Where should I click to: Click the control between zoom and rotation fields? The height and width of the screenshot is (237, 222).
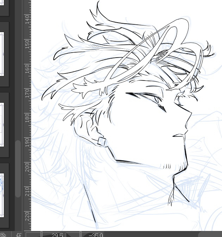(x=73, y=235)
